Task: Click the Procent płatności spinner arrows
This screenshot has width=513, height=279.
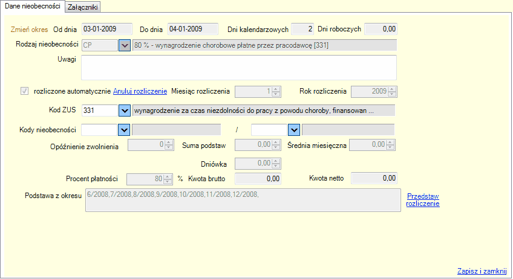Action: (x=169, y=179)
